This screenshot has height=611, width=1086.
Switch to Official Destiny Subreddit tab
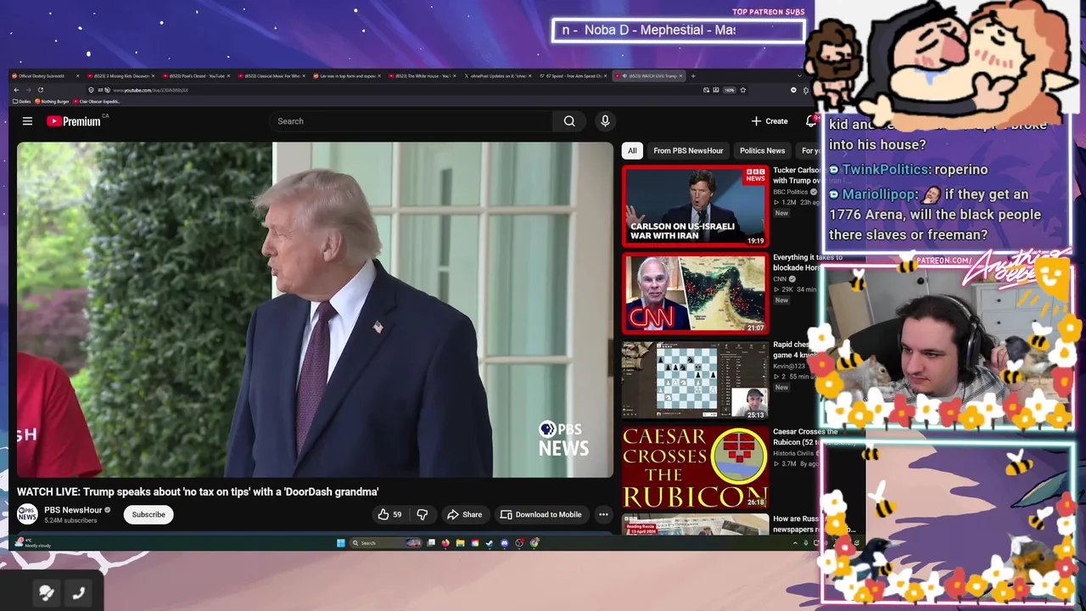(45, 76)
